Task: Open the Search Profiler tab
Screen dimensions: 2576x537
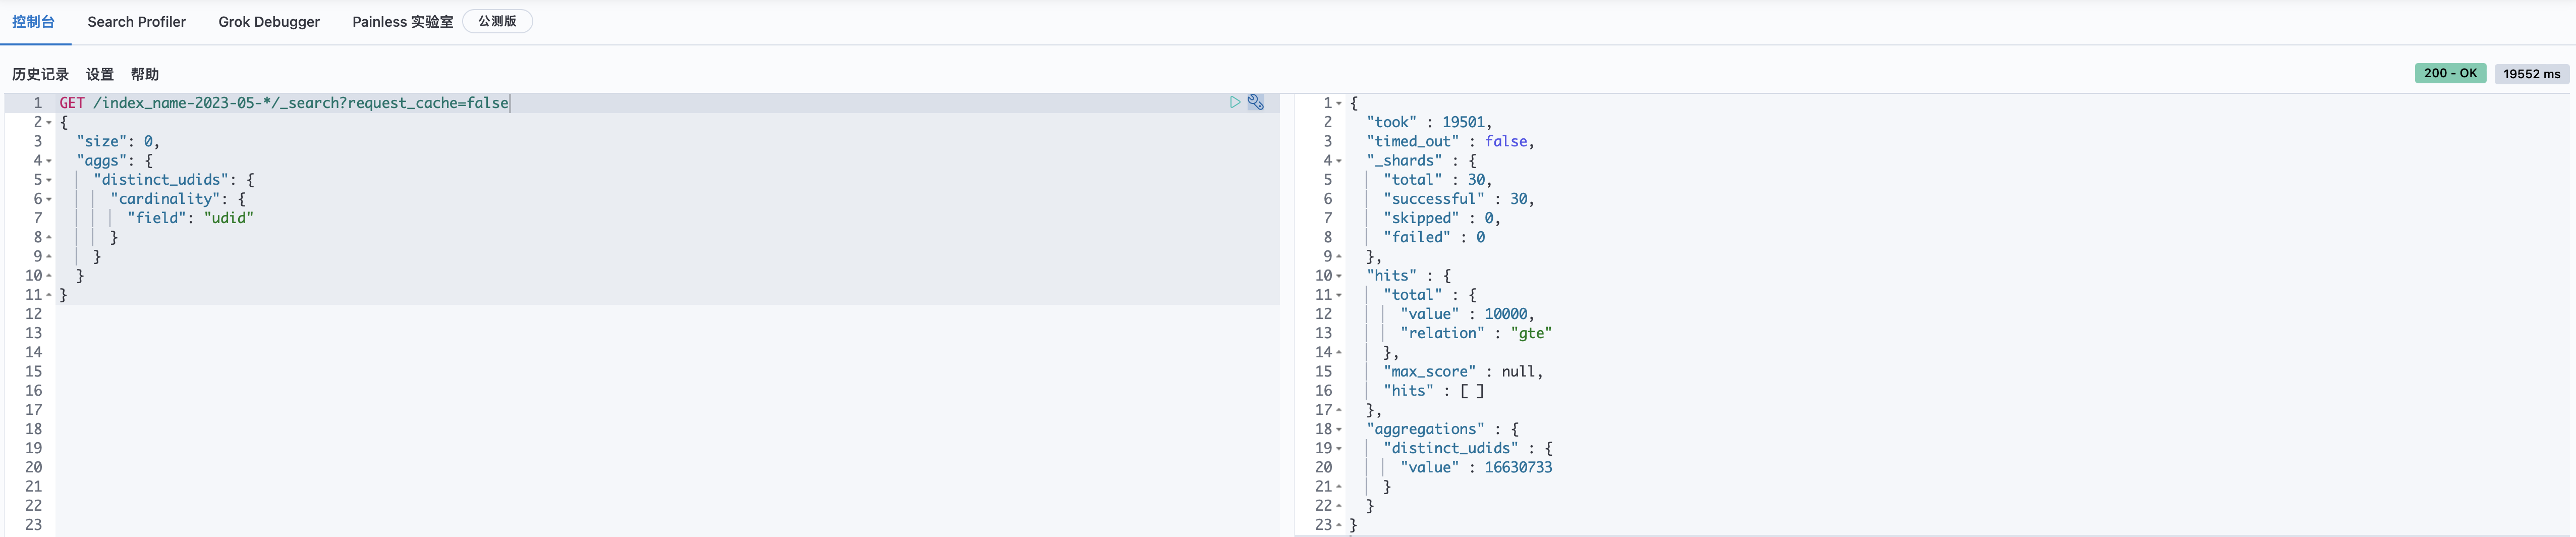Action: click(137, 21)
